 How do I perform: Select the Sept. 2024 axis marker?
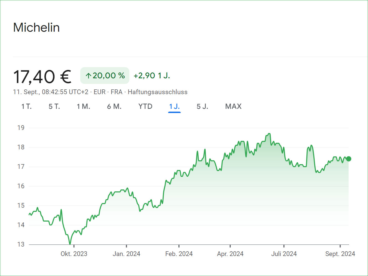pos(340,254)
